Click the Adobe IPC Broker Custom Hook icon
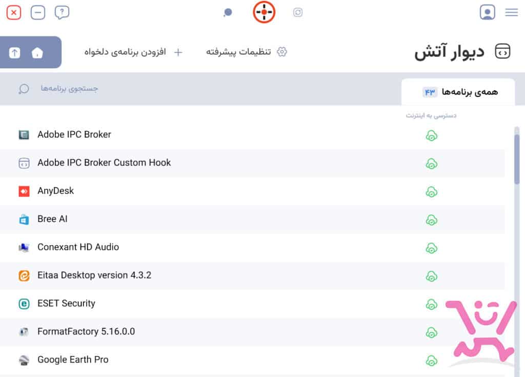This screenshot has width=525, height=377. point(24,163)
